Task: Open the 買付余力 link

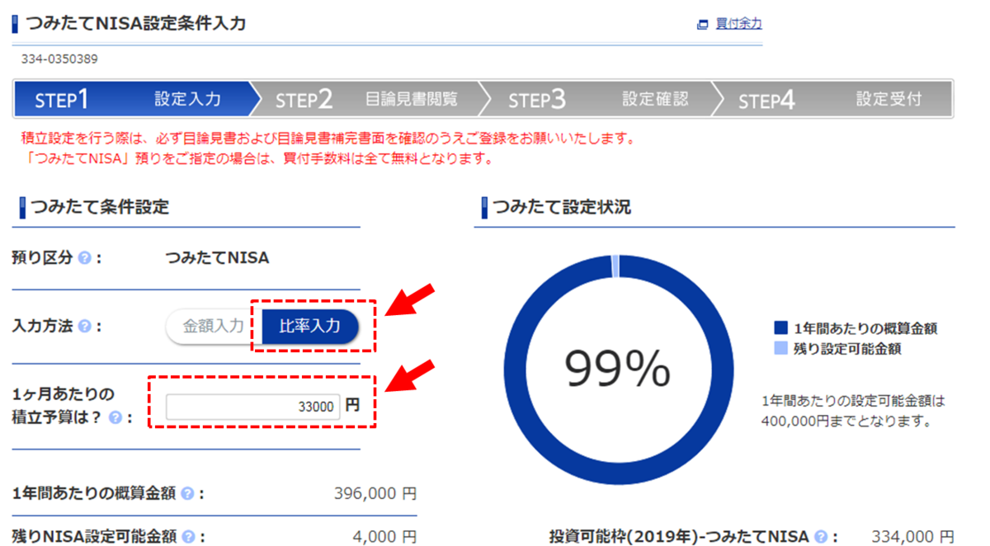Action: click(738, 24)
